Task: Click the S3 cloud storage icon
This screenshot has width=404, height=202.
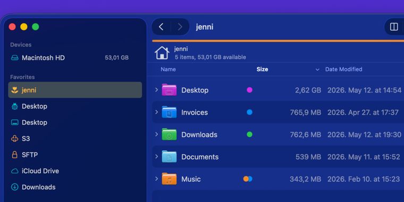Action: (15, 139)
